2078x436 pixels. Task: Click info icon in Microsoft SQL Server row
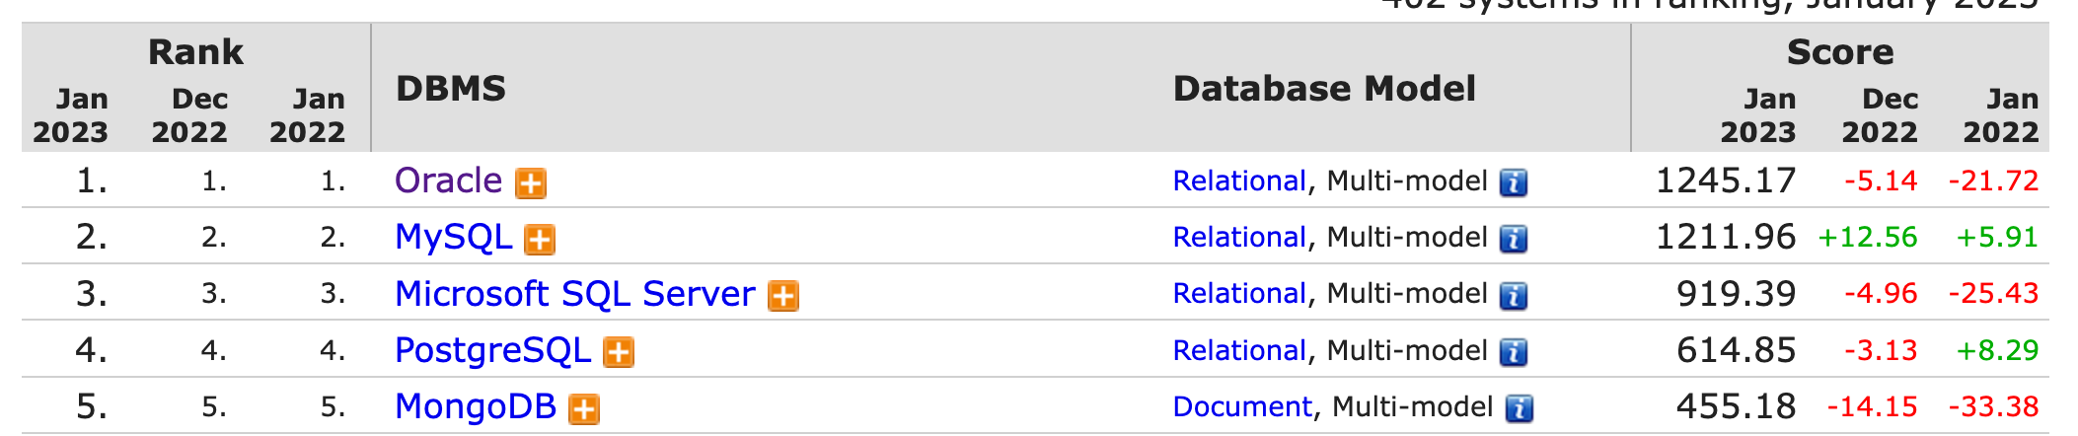tap(1514, 296)
